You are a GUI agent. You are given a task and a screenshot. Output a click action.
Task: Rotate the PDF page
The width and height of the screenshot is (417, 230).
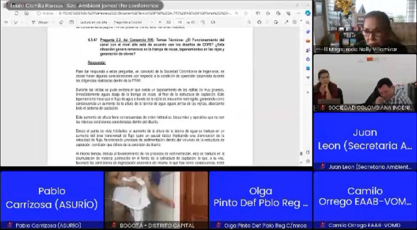[x=203, y=23]
